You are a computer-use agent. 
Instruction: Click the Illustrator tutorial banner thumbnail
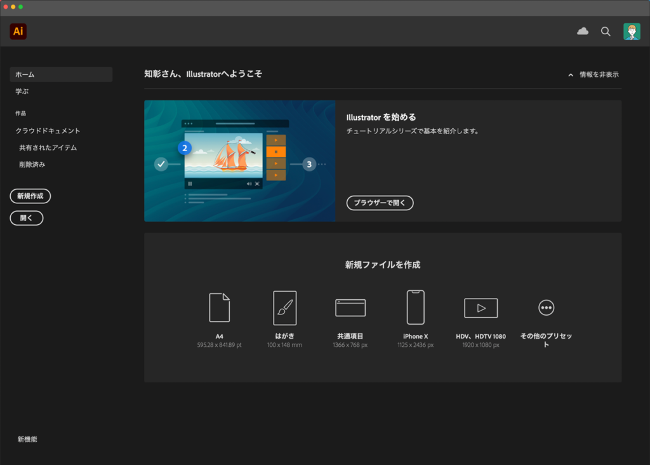pos(239,161)
